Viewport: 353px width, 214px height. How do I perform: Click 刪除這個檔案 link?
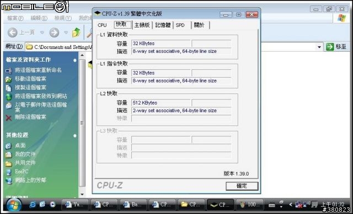(x=30, y=117)
